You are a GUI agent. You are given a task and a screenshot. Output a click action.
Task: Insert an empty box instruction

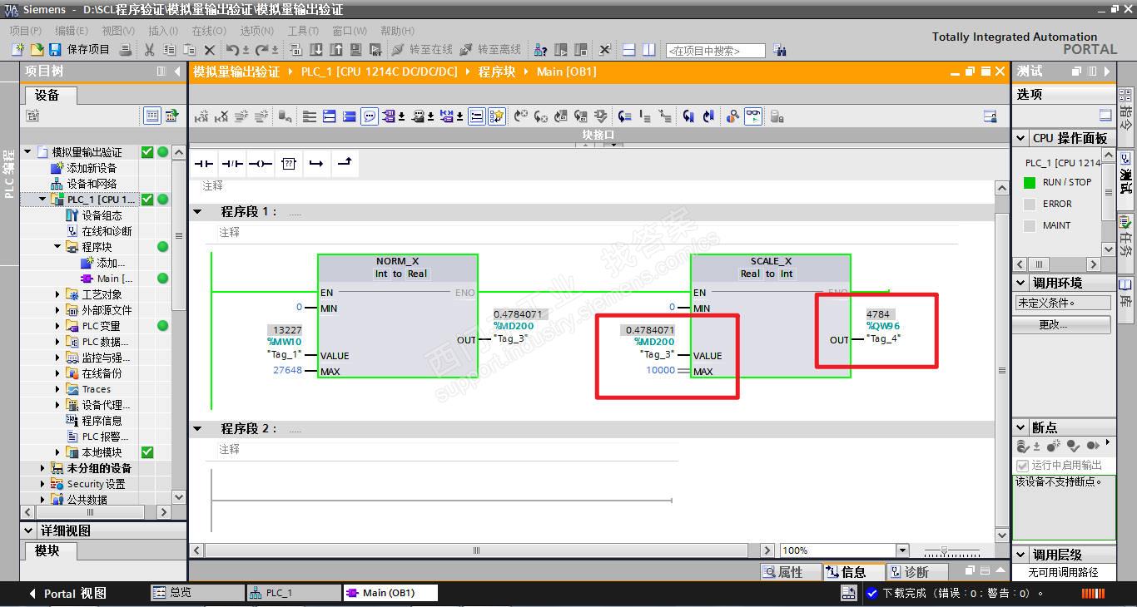(288, 164)
